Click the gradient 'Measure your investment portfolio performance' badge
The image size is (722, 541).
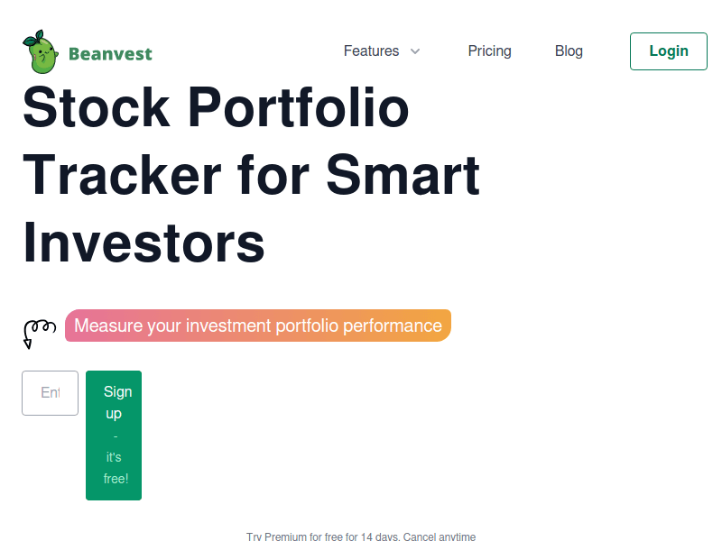coord(257,326)
